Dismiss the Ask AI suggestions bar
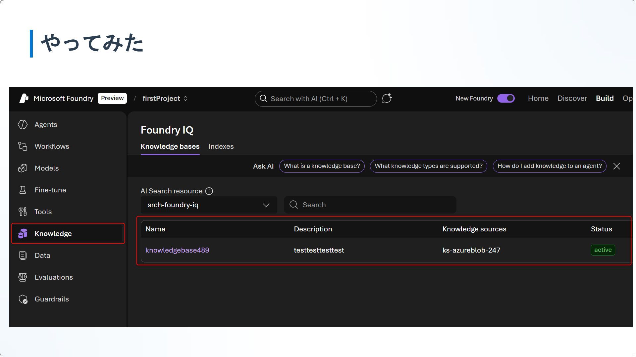 pyautogui.click(x=616, y=166)
